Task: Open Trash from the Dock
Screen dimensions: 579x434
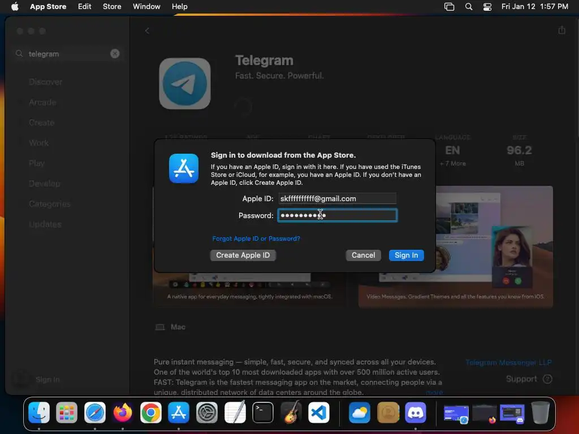Action: (x=540, y=413)
